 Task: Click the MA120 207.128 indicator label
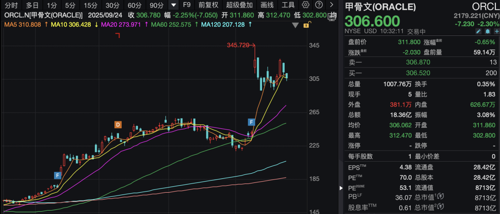[x=223, y=25]
